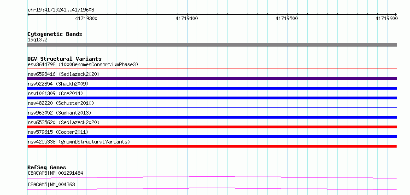Select the gray 19q13.2 cytogenetic band bar
Image resolution: width=410 pixels, height=195 pixels.
[x=212, y=45]
